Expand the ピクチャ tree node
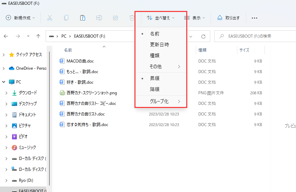The height and width of the screenshot is (192, 296). coord(7,126)
